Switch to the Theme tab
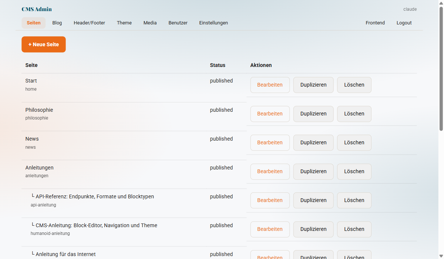Screen dimensions: 444x259 pyautogui.click(x=124, y=23)
